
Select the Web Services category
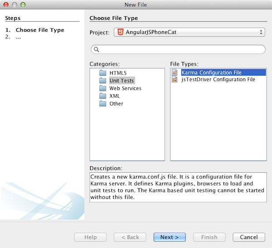125,88
